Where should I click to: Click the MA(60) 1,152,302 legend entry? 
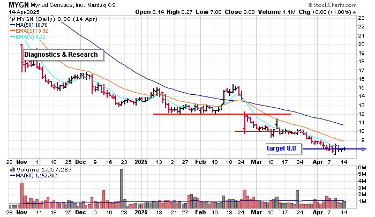click(33, 176)
